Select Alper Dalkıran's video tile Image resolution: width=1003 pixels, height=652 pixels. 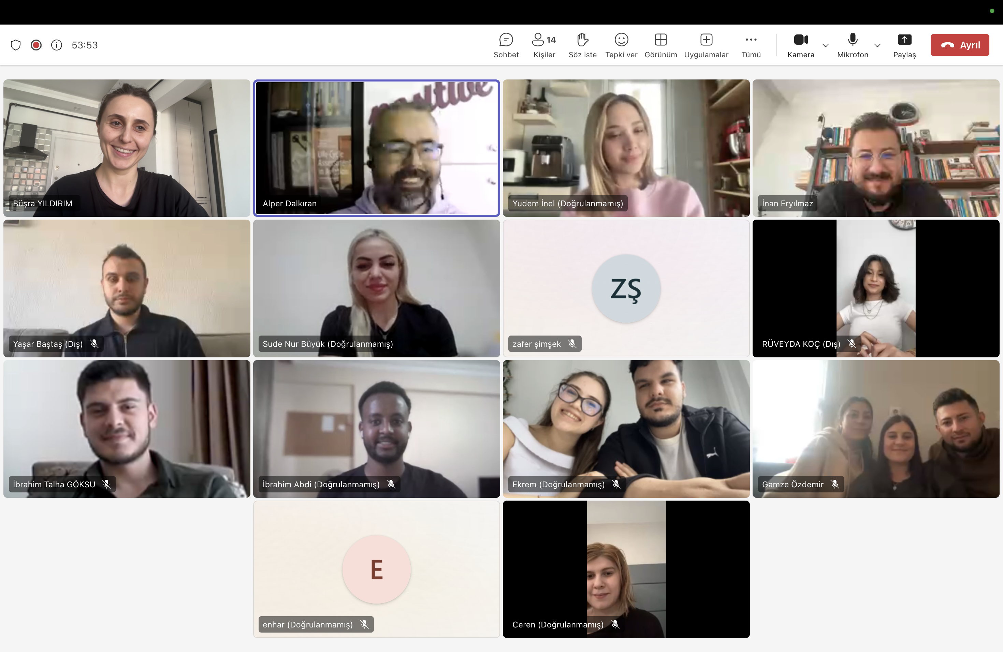(x=376, y=147)
